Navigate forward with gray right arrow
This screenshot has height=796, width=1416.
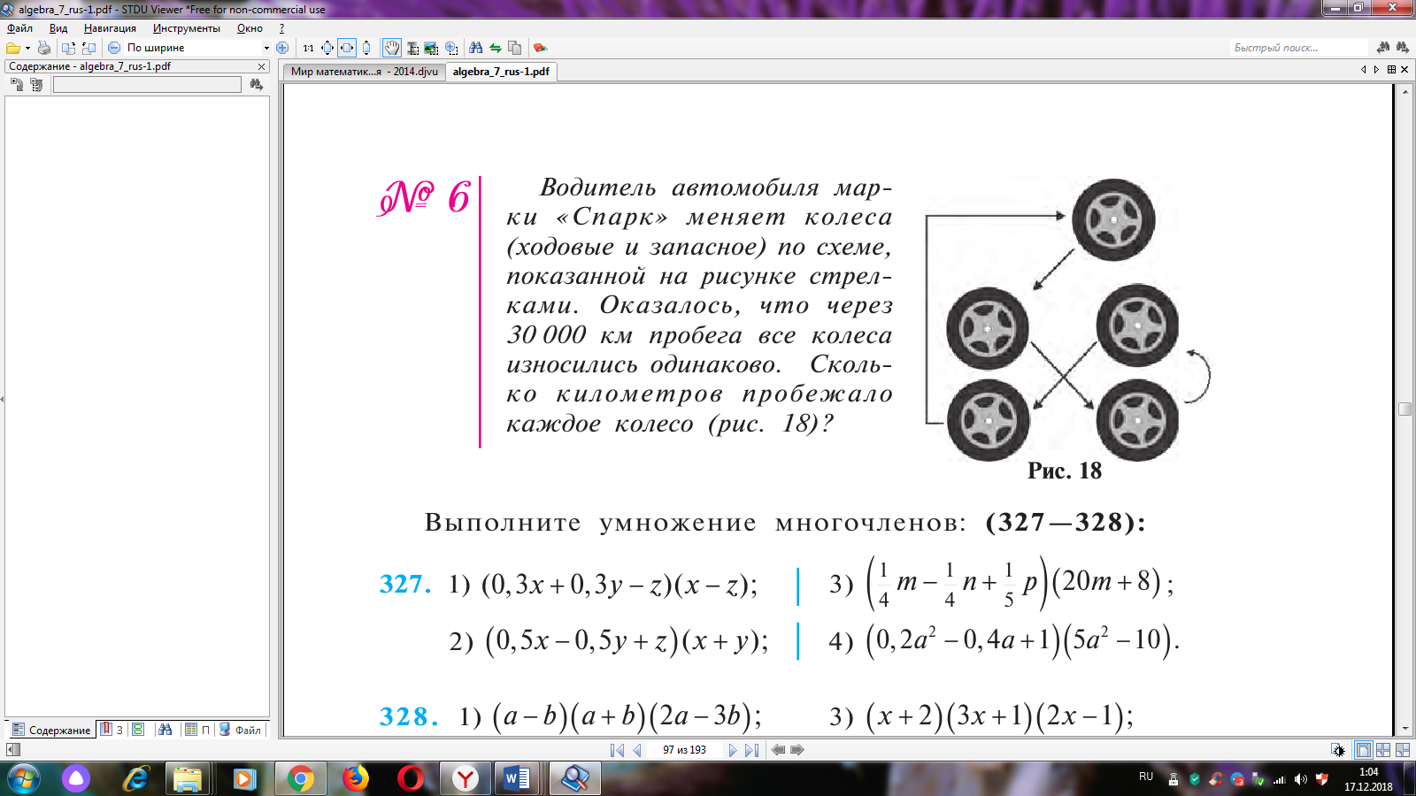pos(796,750)
